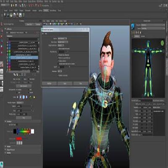Image resolution: width=168 pixels, height=168 pixels.
Task: Select the By Hierarchy sort radio button
Action: 17,32
